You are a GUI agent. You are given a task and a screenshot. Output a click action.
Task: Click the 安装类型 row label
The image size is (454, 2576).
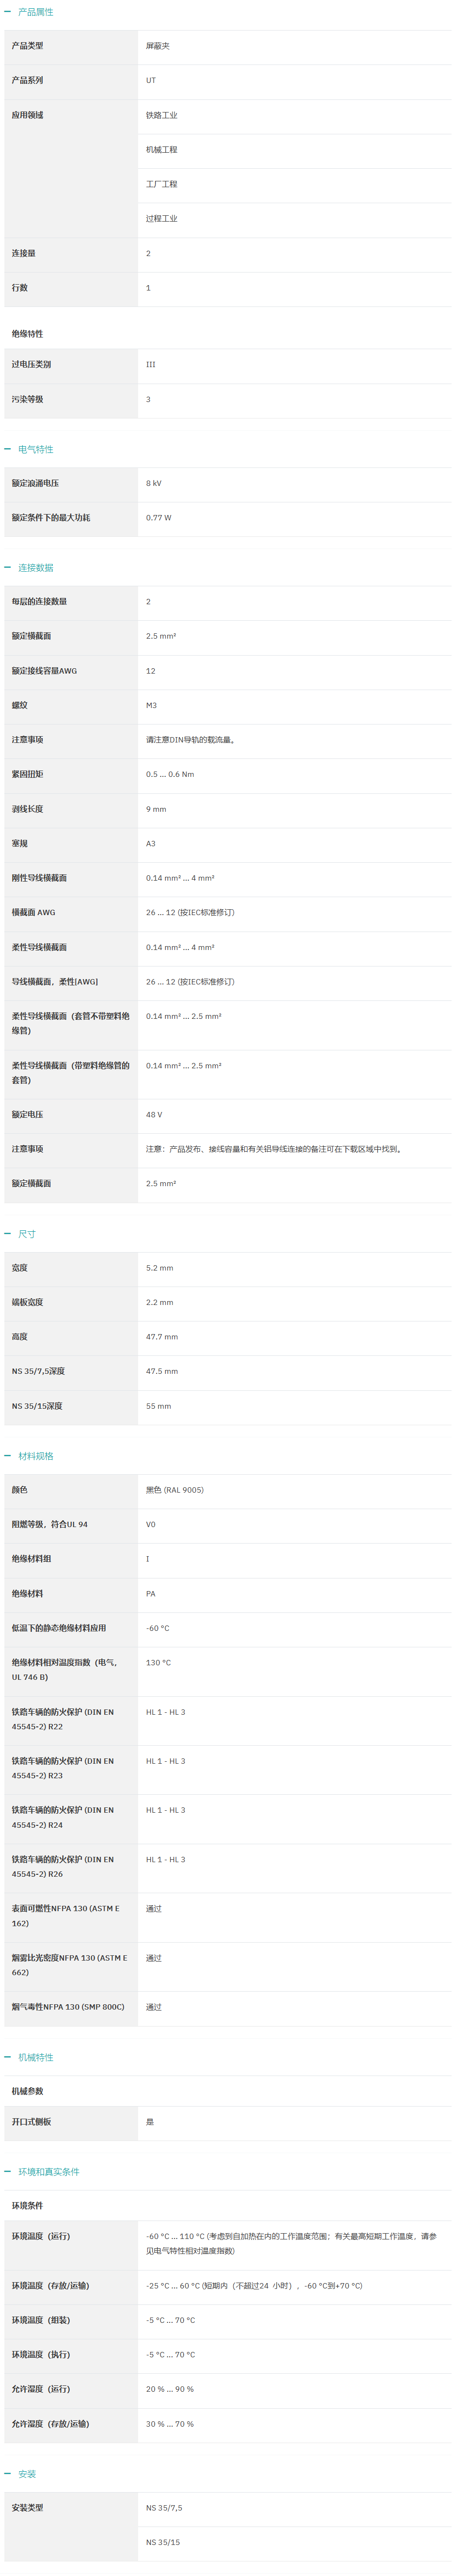pyautogui.click(x=28, y=2507)
